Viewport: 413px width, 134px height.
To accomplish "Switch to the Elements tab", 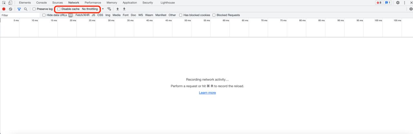I will [25, 3].
